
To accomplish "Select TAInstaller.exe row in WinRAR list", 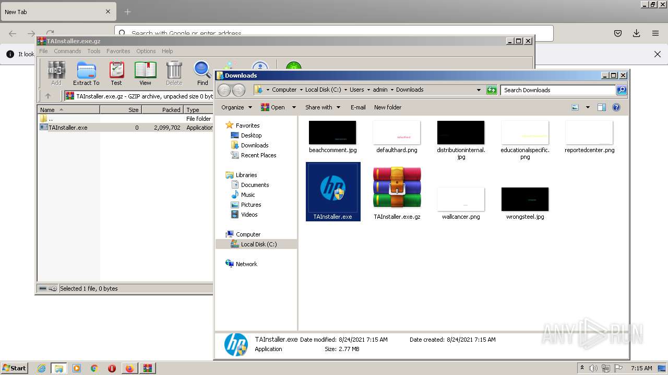I will pyautogui.click(x=125, y=128).
